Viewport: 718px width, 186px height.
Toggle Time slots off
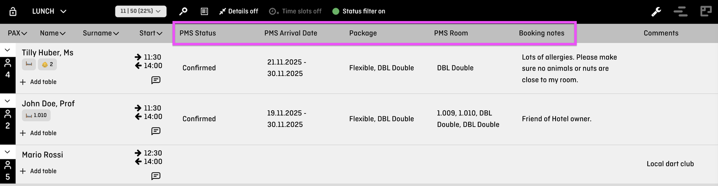295,11
